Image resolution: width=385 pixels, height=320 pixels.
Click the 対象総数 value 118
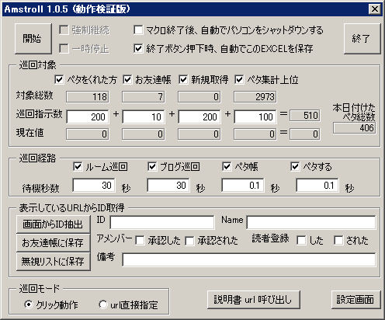click(88, 97)
